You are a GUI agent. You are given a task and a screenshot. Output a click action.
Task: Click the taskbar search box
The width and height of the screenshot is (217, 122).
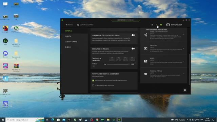point(25,120)
